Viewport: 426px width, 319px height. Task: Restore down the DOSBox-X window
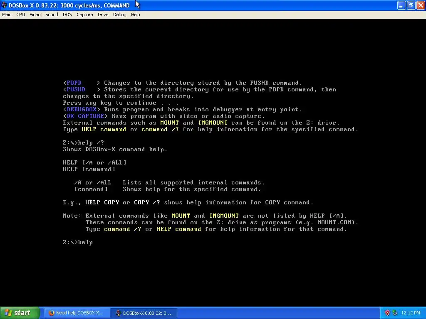411,5
